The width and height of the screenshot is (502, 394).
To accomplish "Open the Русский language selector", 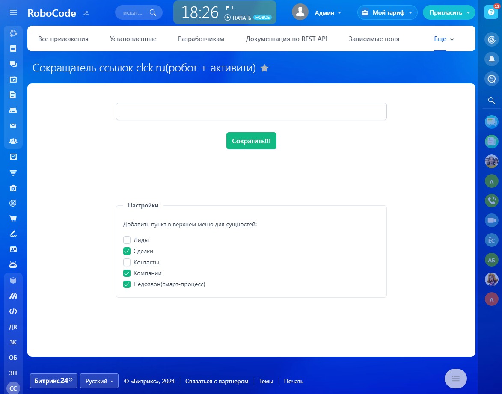I will [x=99, y=381].
